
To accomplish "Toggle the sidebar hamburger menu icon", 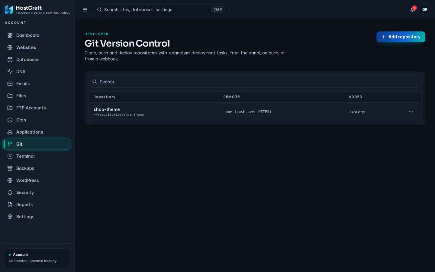I will pos(85,10).
